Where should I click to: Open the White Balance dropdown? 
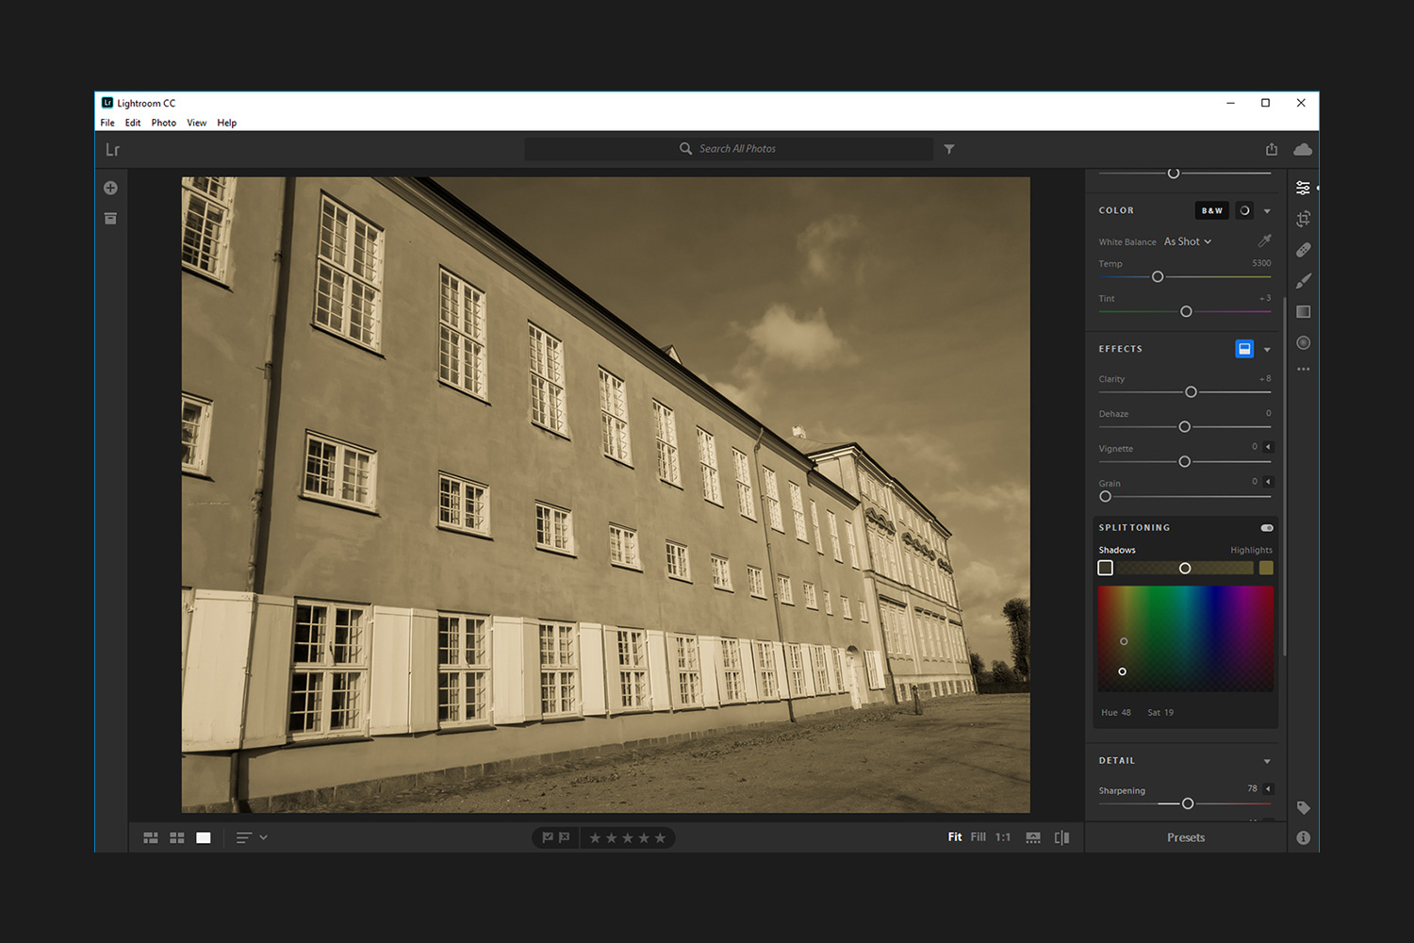click(1187, 241)
